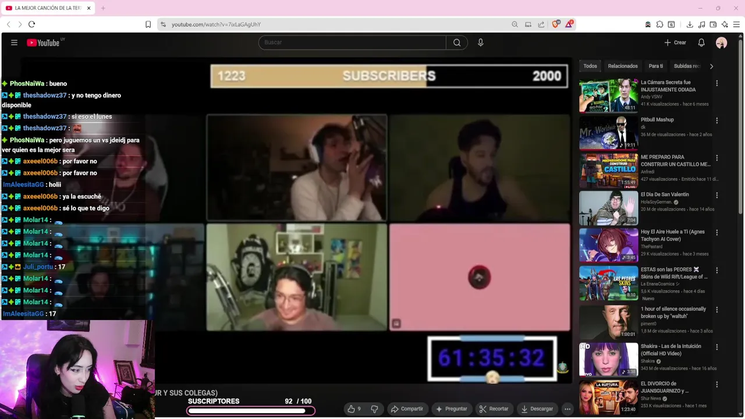The width and height of the screenshot is (745, 419).
Task: Open the Minecraft CASTILLO live thumbnail
Action: pyautogui.click(x=608, y=170)
